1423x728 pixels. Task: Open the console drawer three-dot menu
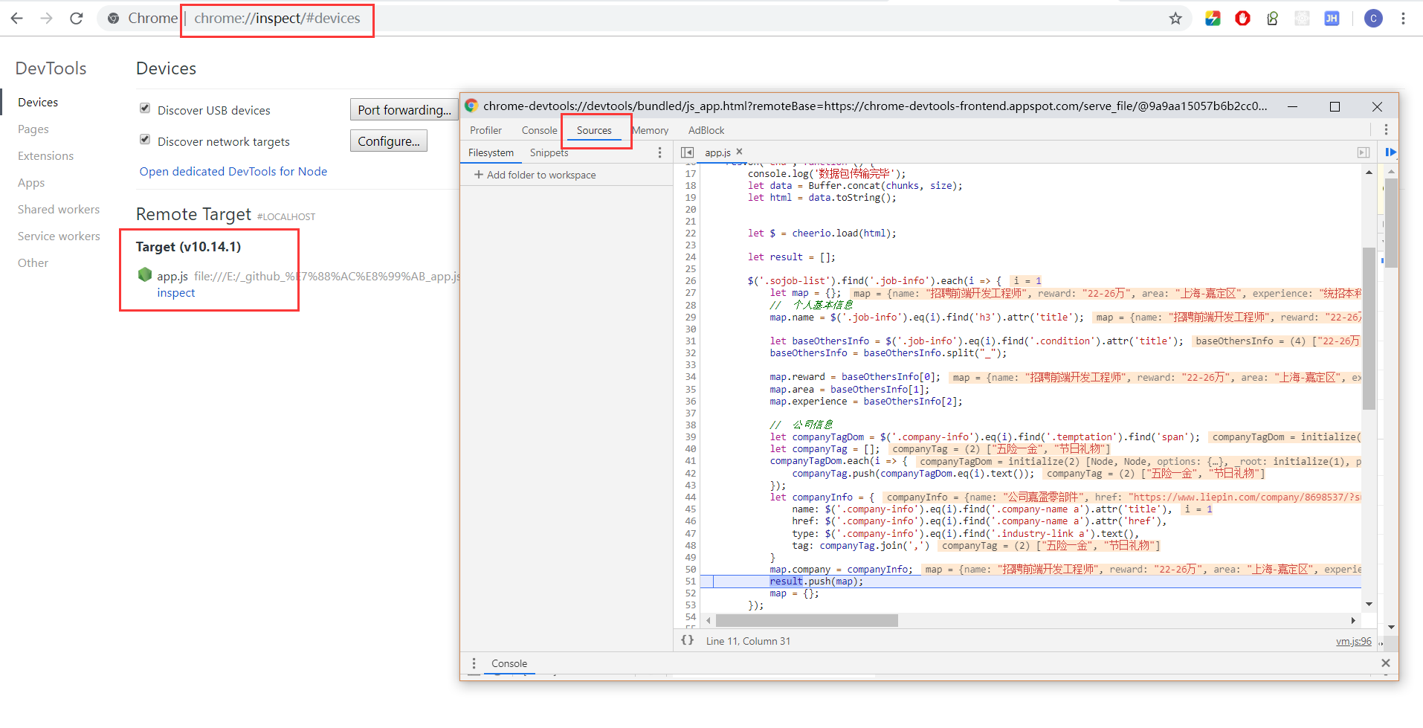[x=474, y=663]
